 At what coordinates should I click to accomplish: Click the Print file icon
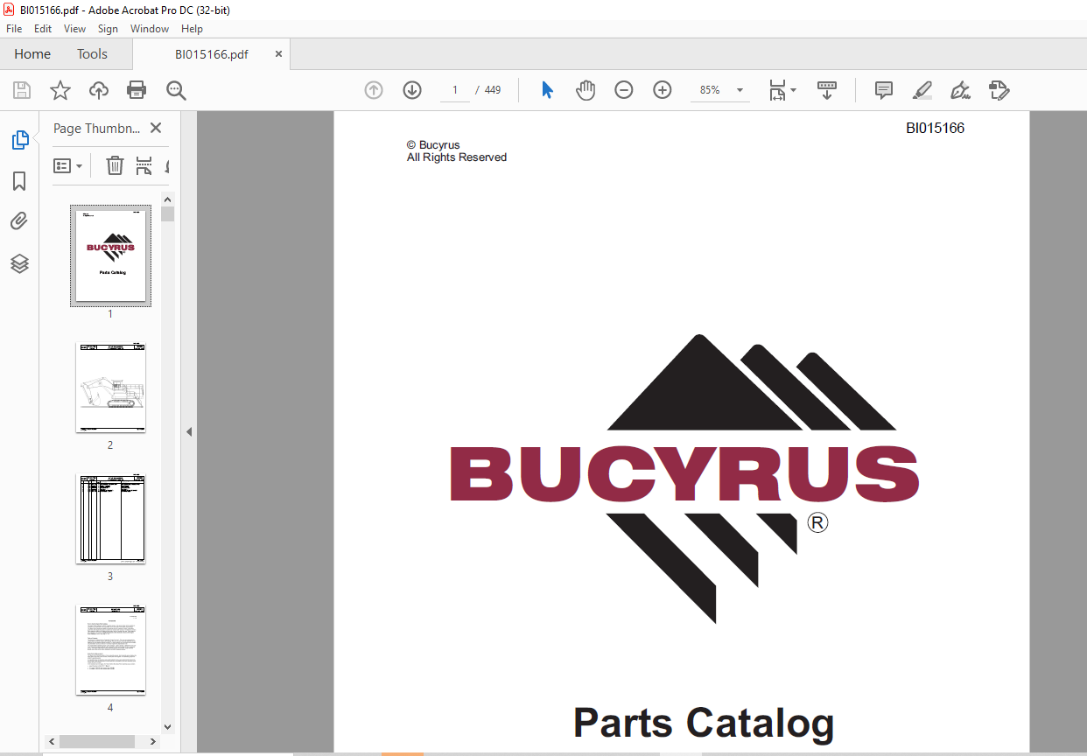tap(137, 90)
